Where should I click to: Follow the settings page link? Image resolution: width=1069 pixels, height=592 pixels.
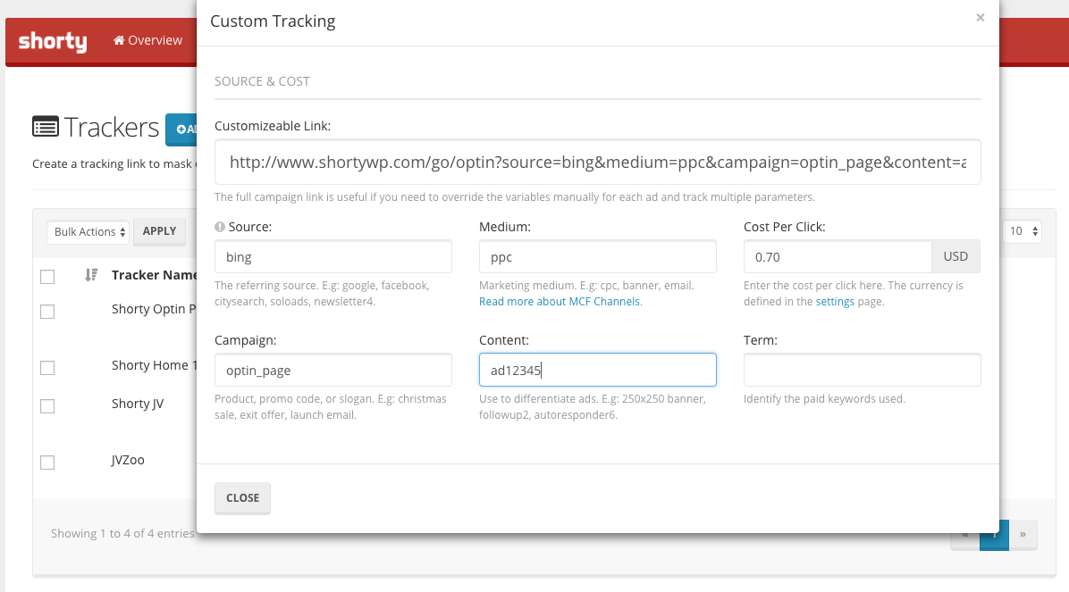click(x=834, y=302)
